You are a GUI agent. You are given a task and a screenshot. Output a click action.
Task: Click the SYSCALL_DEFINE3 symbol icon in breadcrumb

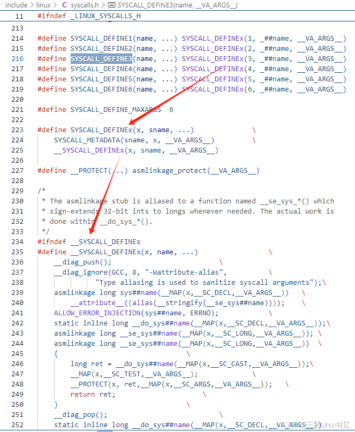click(111, 5)
